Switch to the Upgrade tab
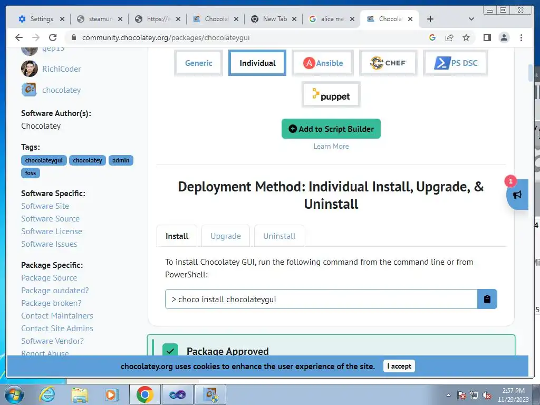 point(226,236)
